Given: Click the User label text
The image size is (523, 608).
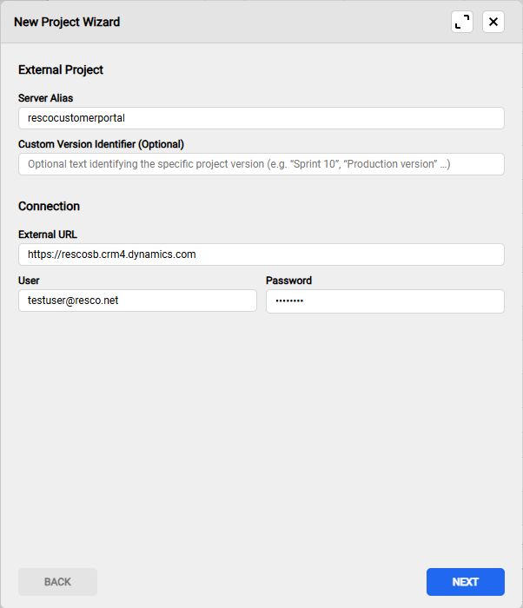Looking at the screenshot, I should pyautogui.click(x=29, y=281).
